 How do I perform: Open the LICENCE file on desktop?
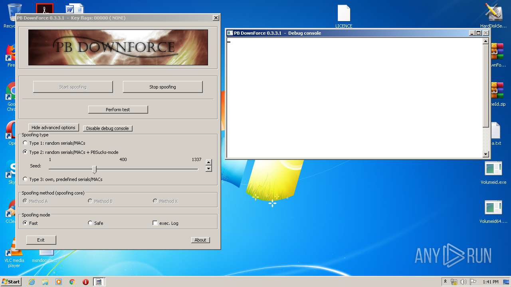tap(344, 17)
